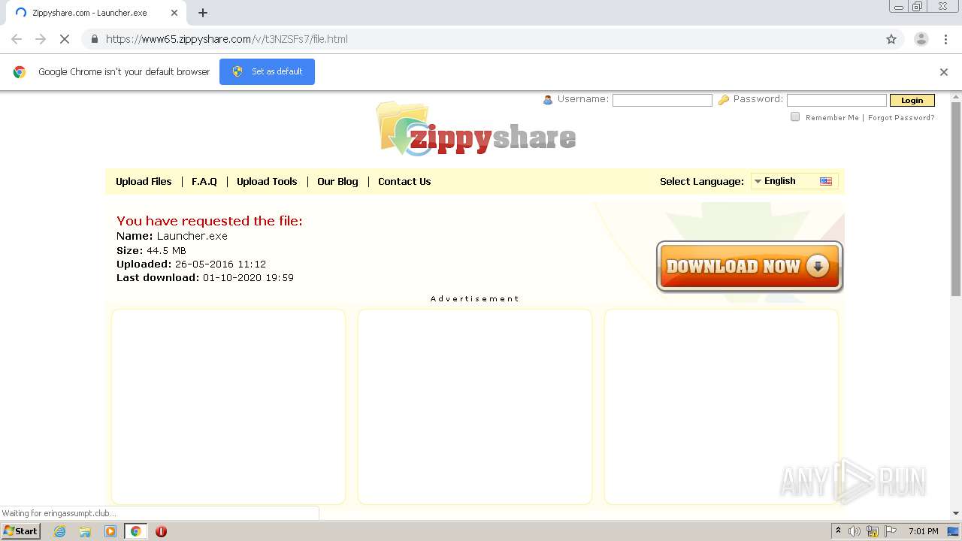Click scrollbar down arrow
Image resolution: width=962 pixels, height=541 pixels.
point(956,513)
